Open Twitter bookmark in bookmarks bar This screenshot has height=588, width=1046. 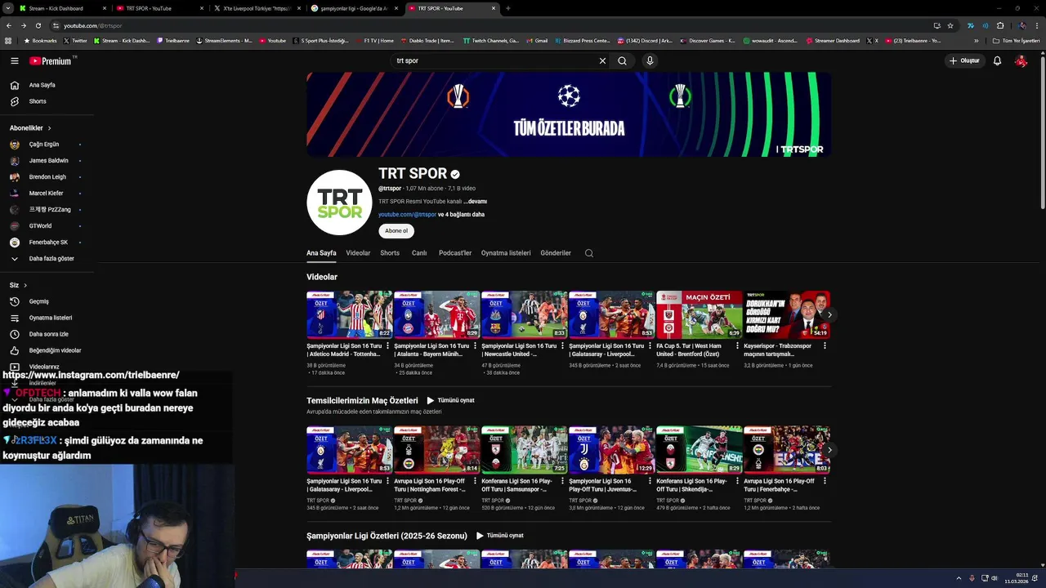(75, 40)
